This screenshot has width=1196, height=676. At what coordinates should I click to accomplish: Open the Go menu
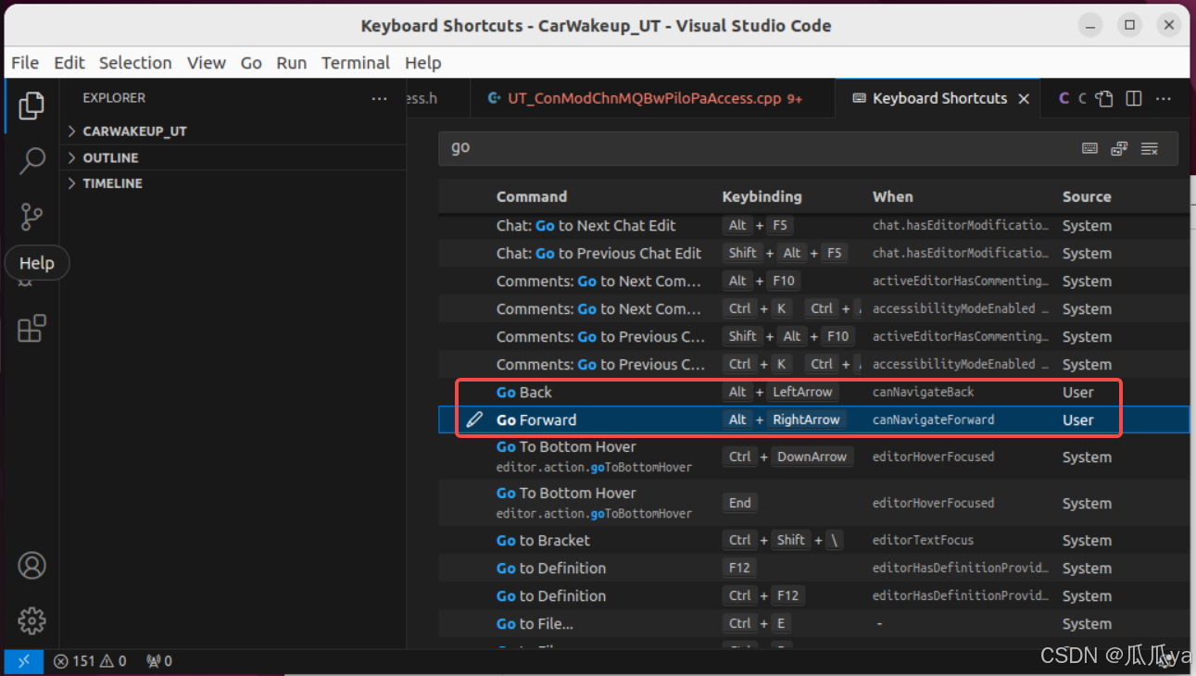251,63
